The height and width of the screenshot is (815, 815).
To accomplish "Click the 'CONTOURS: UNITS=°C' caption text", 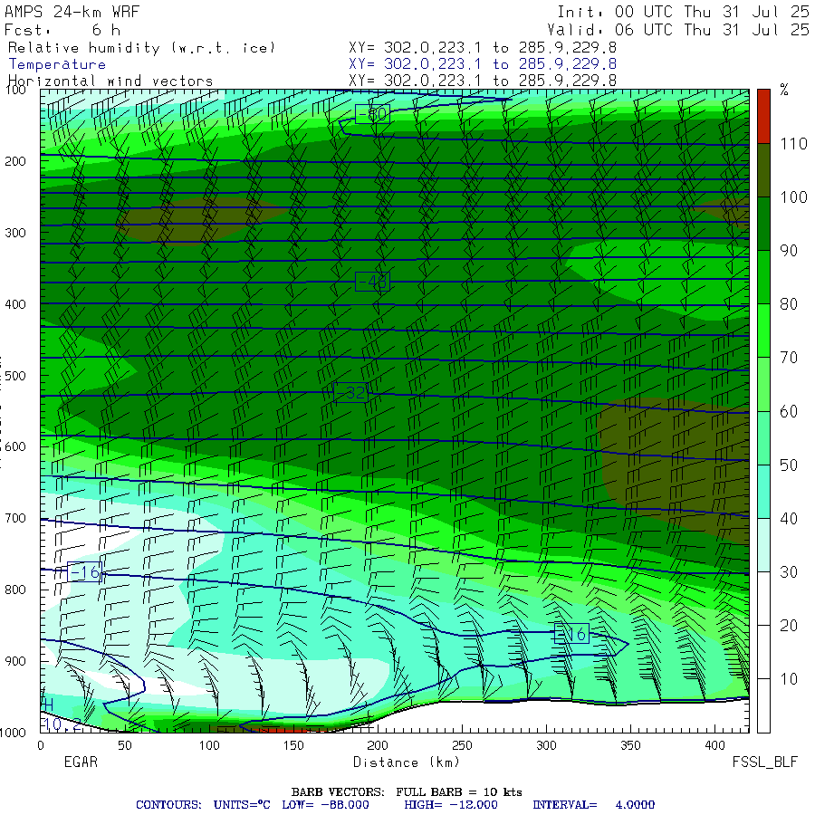I will (x=203, y=805).
